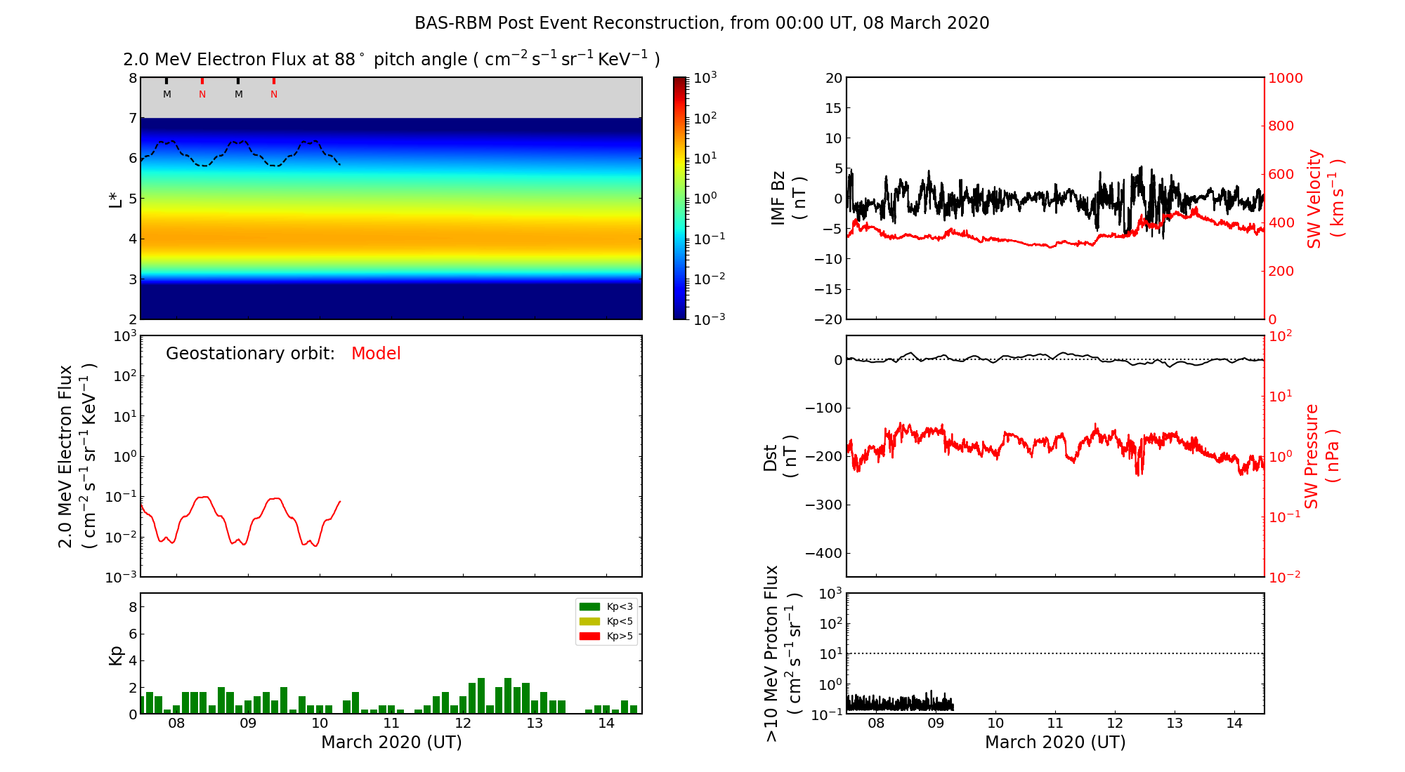Click the red Model label text
1405x772 pixels.
pos(376,354)
